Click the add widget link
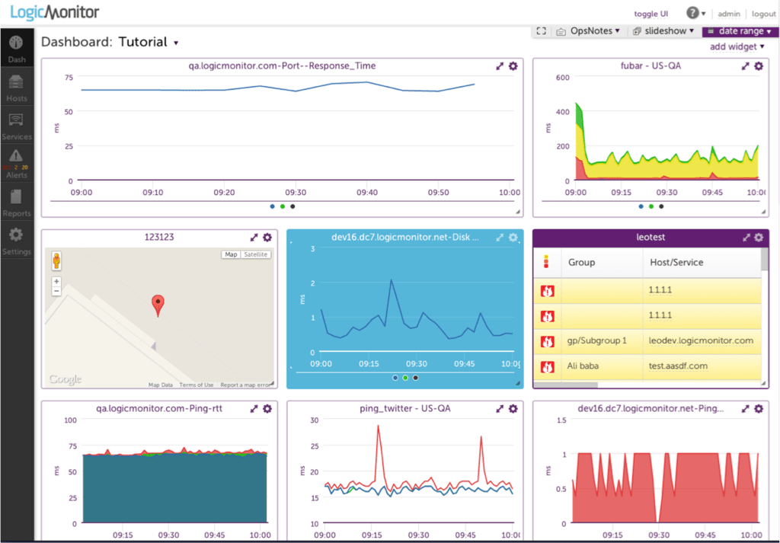Image resolution: width=780 pixels, height=543 pixels. [x=733, y=46]
